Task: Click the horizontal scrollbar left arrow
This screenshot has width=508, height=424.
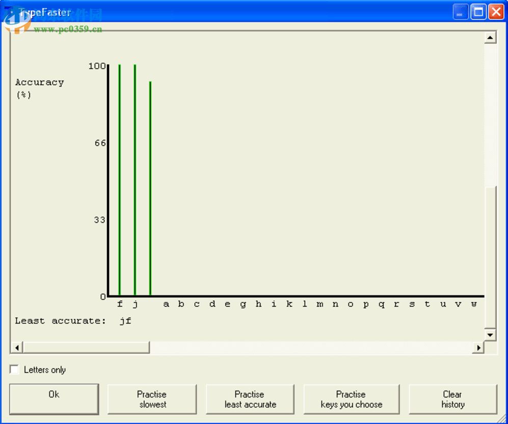Action: click(17, 348)
